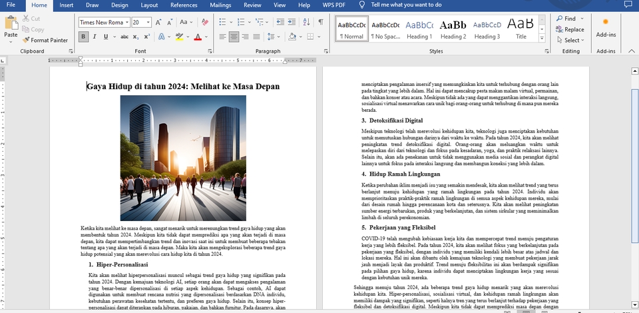Open Select dropdown in Editing
The height and width of the screenshot is (313, 639).
pyautogui.click(x=570, y=40)
